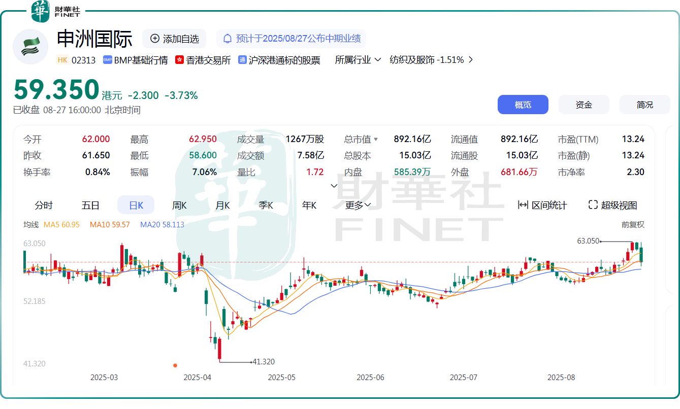Select the 年K chart tab
This screenshot has width=680, height=409.
309,205
